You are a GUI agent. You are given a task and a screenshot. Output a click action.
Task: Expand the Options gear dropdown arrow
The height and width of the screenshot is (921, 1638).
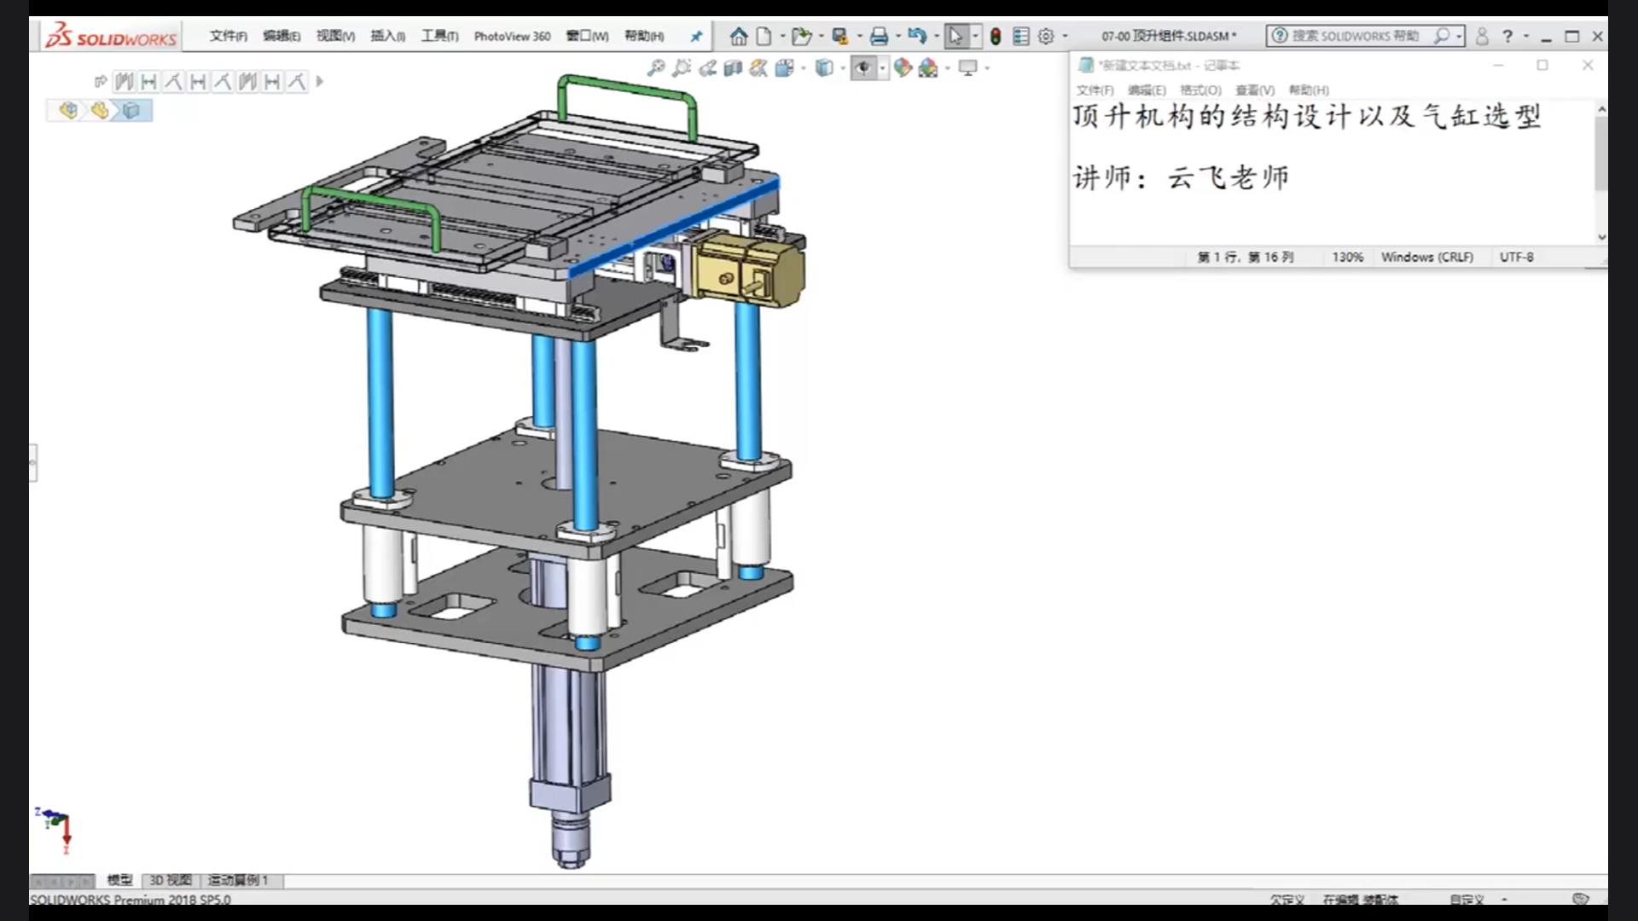(x=1065, y=36)
